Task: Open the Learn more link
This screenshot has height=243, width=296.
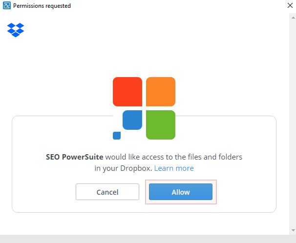Action: [174, 168]
